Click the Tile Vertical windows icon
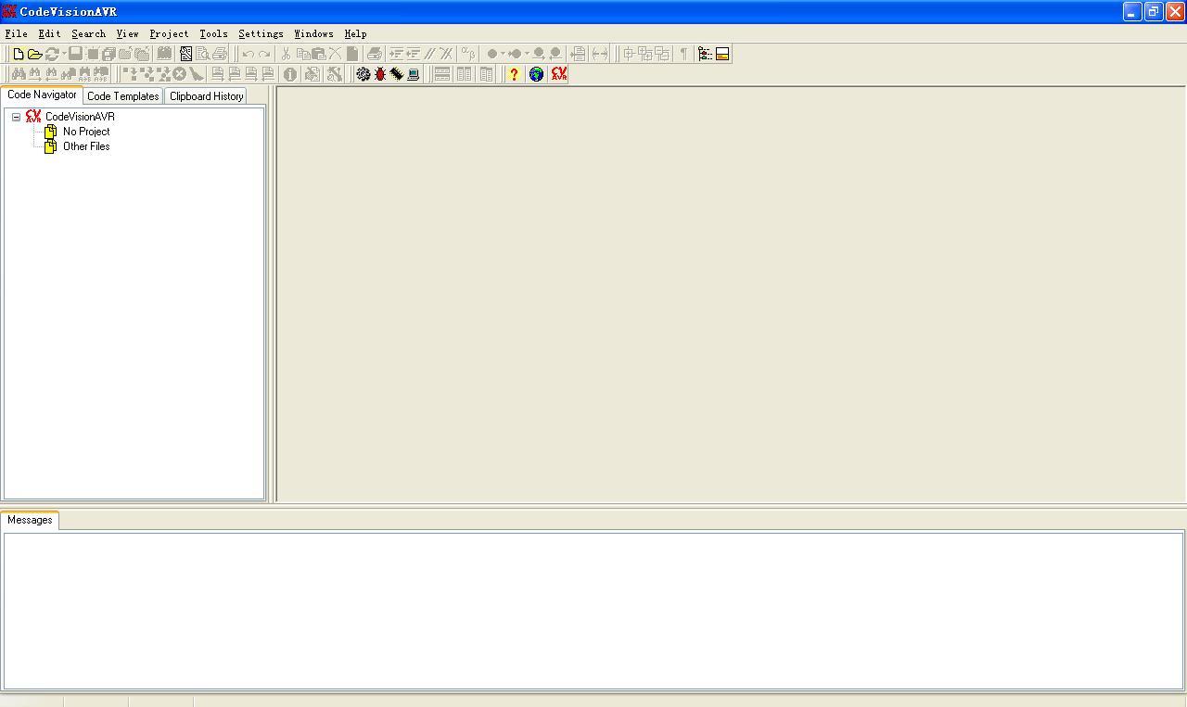 (x=464, y=74)
